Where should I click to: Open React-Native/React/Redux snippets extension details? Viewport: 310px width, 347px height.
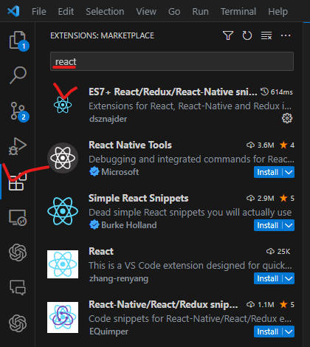(x=163, y=304)
